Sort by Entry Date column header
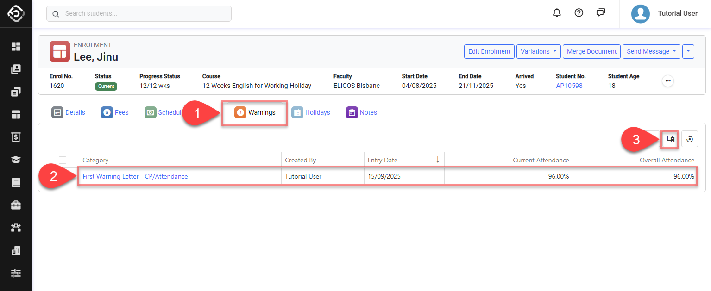The width and height of the screenshot is (711, 291). tap(383, 160)
